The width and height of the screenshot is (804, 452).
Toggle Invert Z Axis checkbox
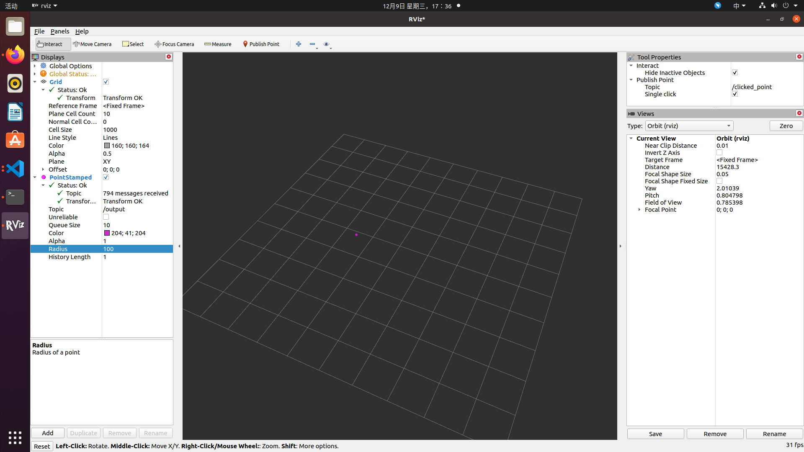pos(719,153)
